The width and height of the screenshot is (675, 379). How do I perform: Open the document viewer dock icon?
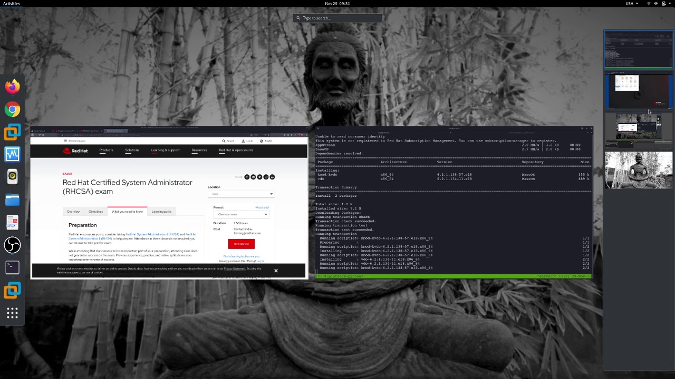point(12,222)
